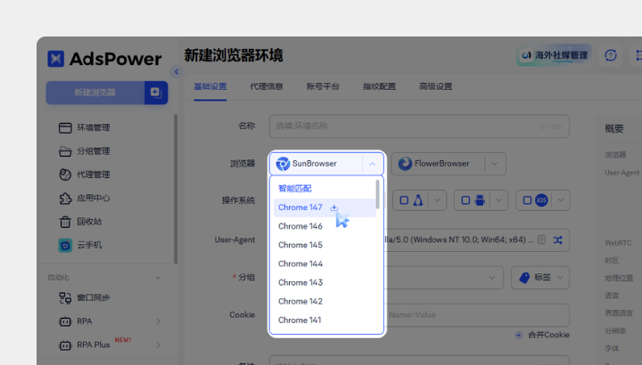Tick the Linux operating system checkbox
This screenshot has width=642, height=365.
[x=404, y=200]
